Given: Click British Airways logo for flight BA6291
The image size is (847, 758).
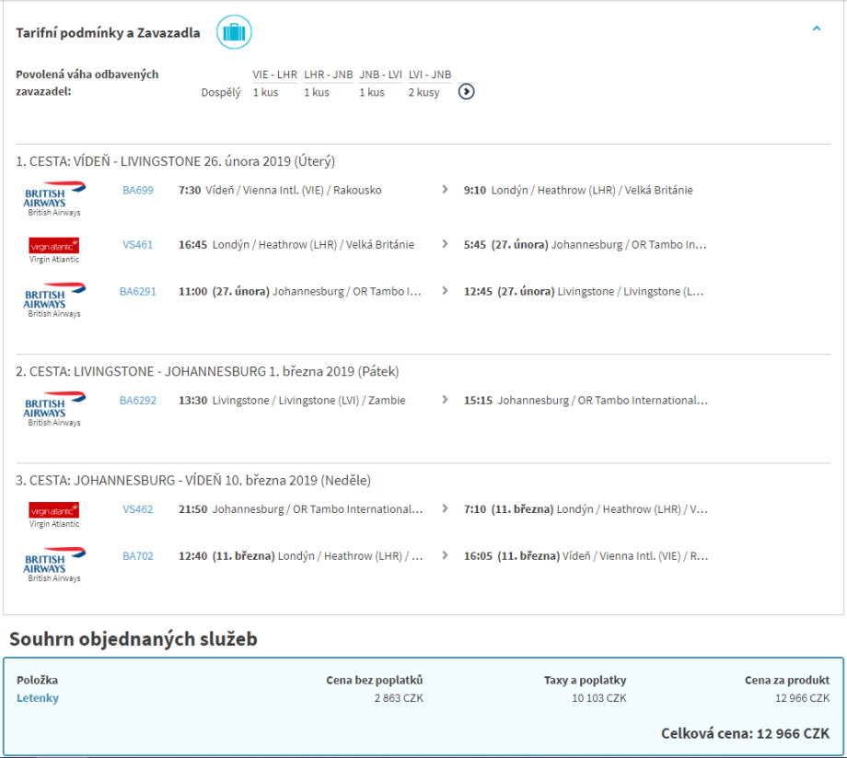Looking at the screenshot, I should coord(54,297).
